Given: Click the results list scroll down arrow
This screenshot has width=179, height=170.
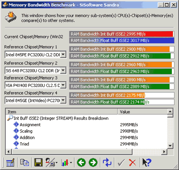Looking at the screenshot, I should point(170,145).
